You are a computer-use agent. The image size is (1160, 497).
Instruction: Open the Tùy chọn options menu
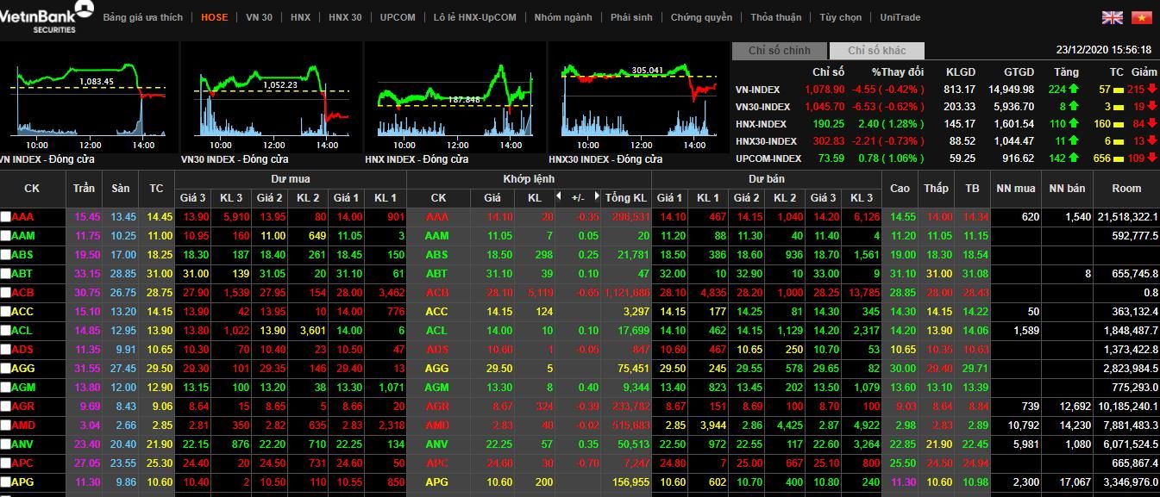click(840, 17)
